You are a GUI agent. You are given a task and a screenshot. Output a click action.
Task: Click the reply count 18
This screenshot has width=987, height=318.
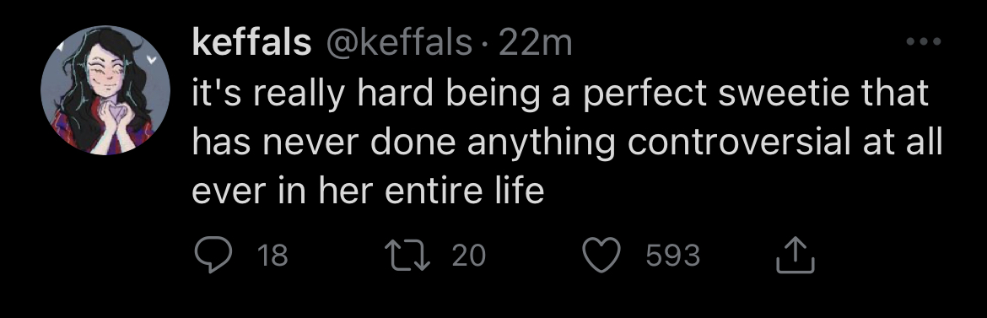[x=272, y=256]
